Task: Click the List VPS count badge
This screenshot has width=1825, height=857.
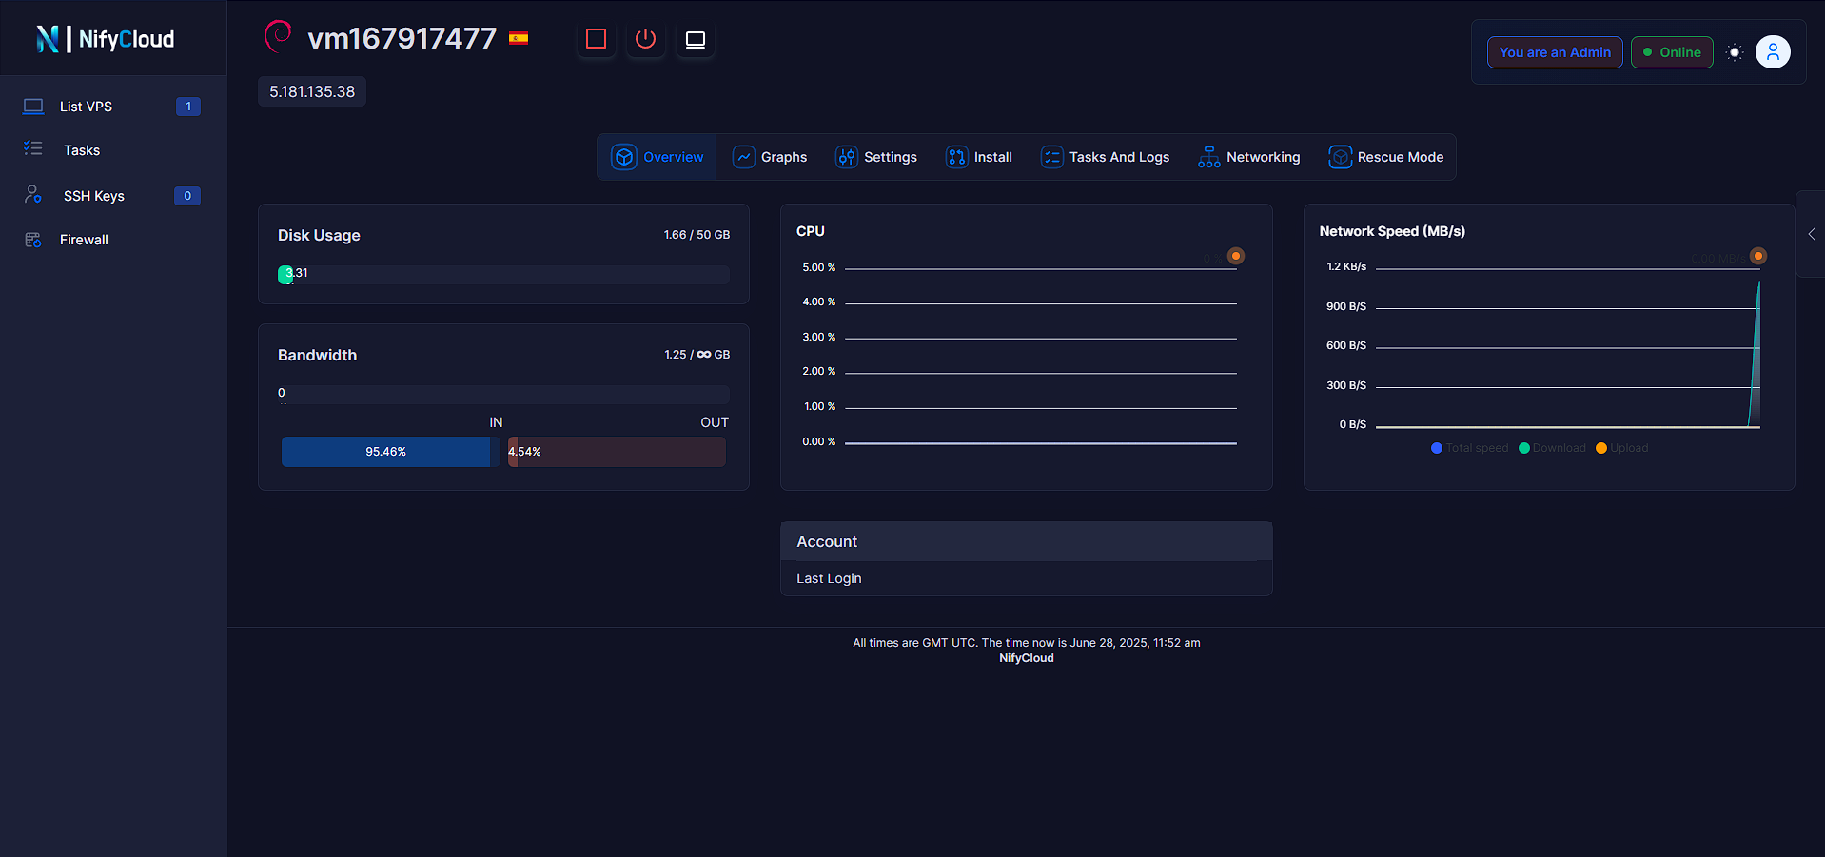Action: pos(188,107)
